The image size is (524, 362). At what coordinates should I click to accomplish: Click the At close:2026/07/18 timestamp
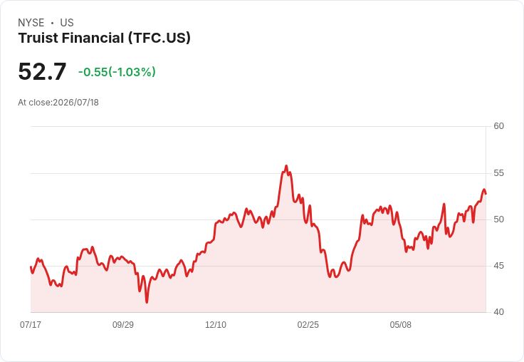pyautogui.click(x=58, y=103)
